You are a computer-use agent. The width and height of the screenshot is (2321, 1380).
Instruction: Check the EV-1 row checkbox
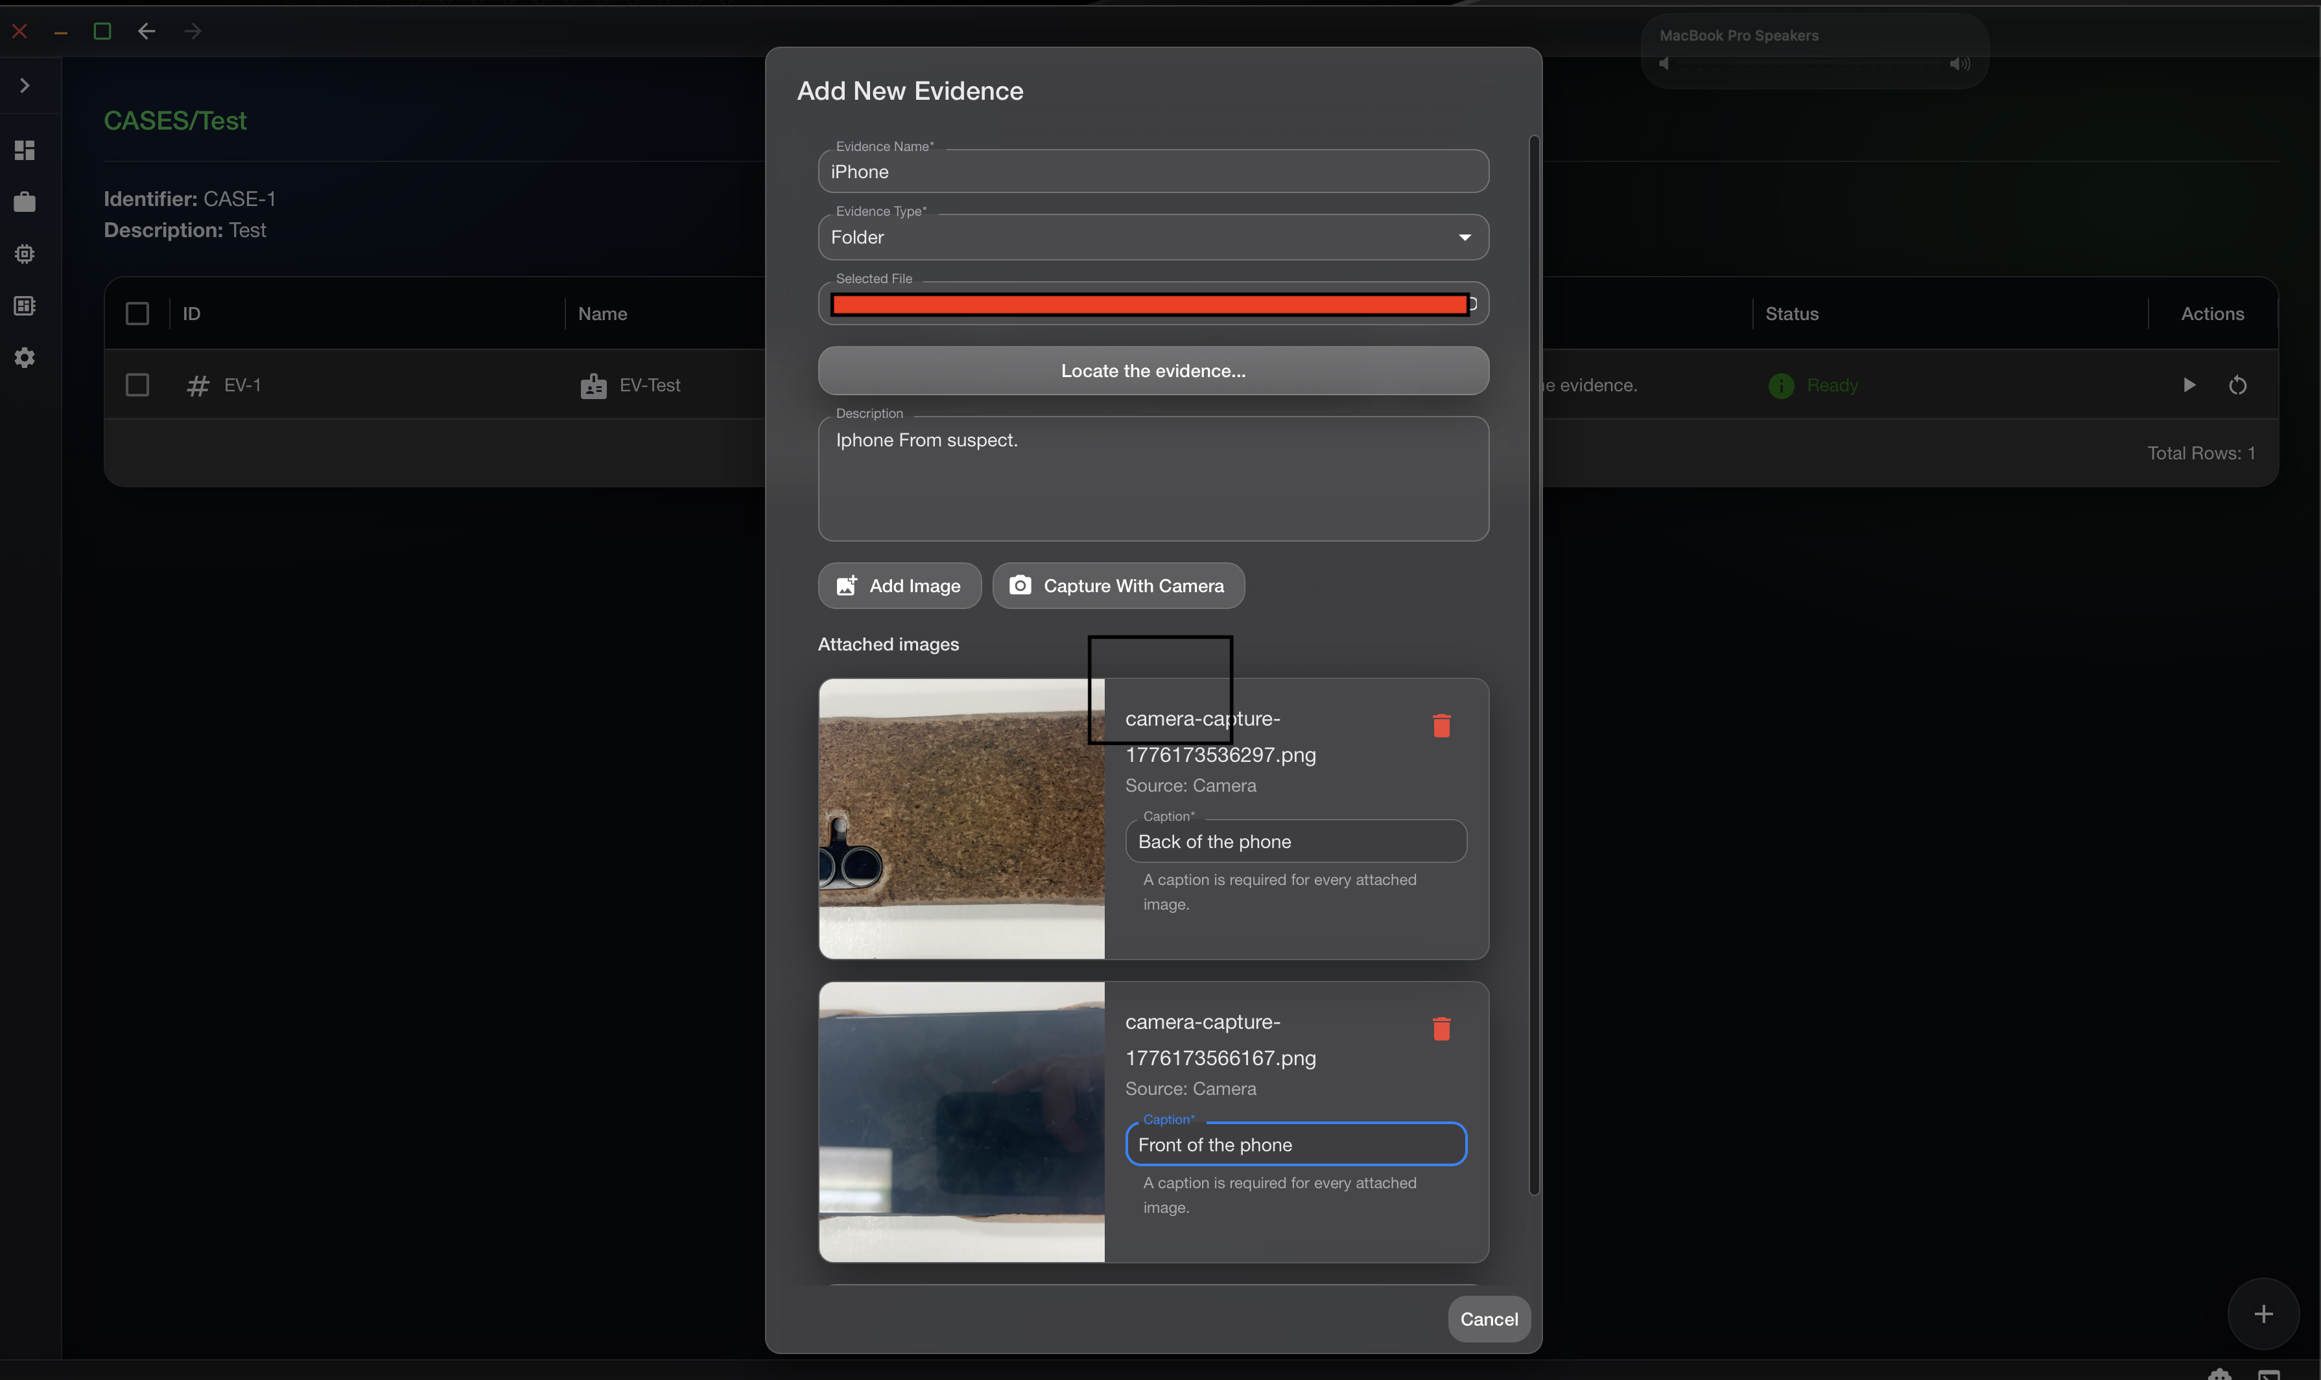(137, 385)
